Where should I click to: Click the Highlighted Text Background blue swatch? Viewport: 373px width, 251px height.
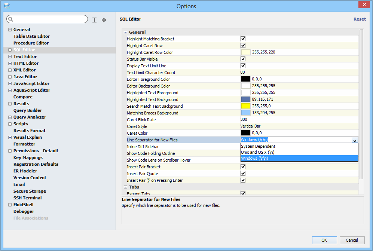pyautogui.click(x=245, y=100)
